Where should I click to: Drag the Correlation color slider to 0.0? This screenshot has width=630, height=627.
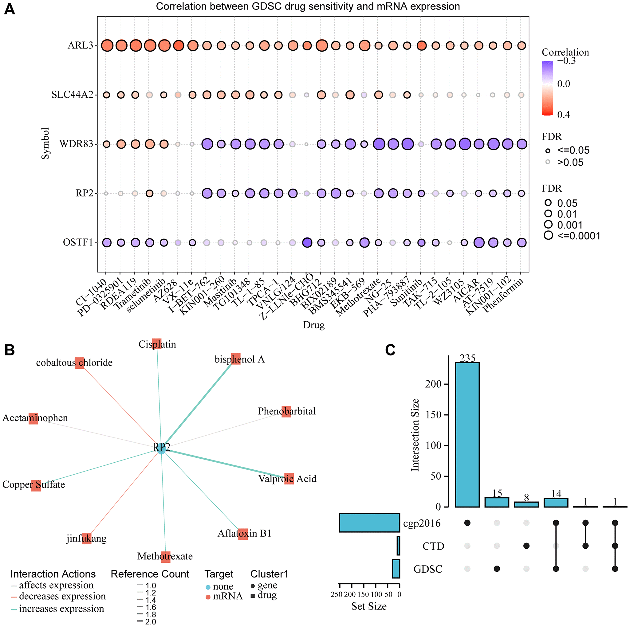tap(549, 80)
